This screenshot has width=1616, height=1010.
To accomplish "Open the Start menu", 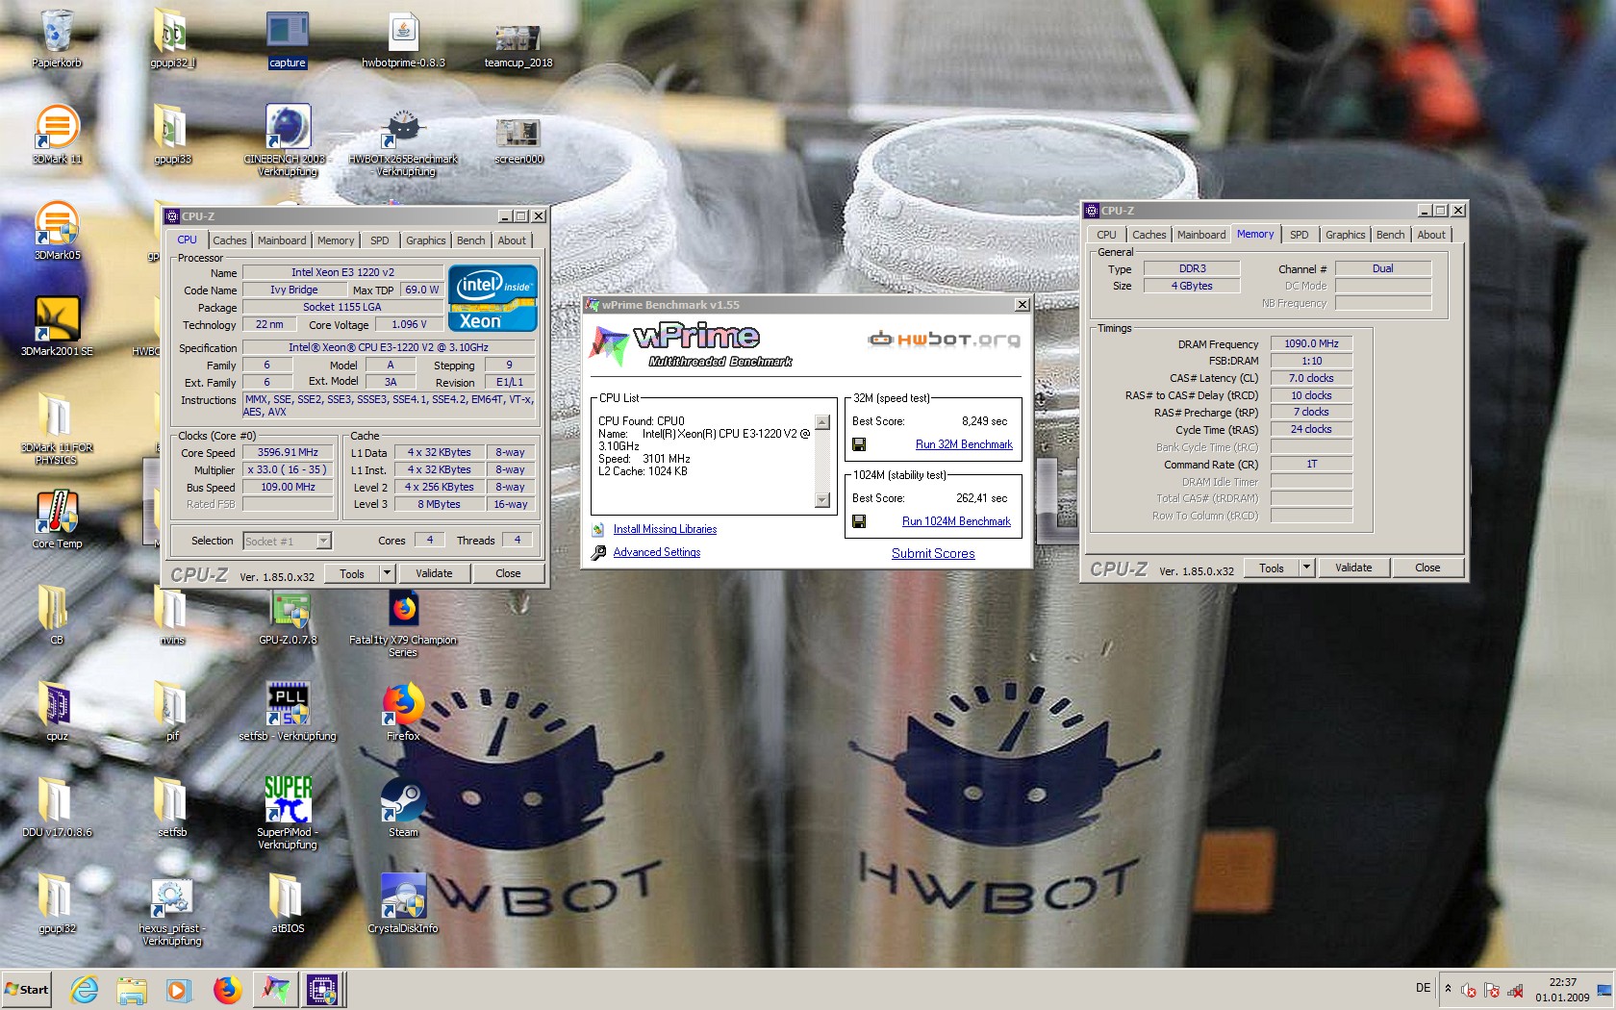I will pos(26,989).
